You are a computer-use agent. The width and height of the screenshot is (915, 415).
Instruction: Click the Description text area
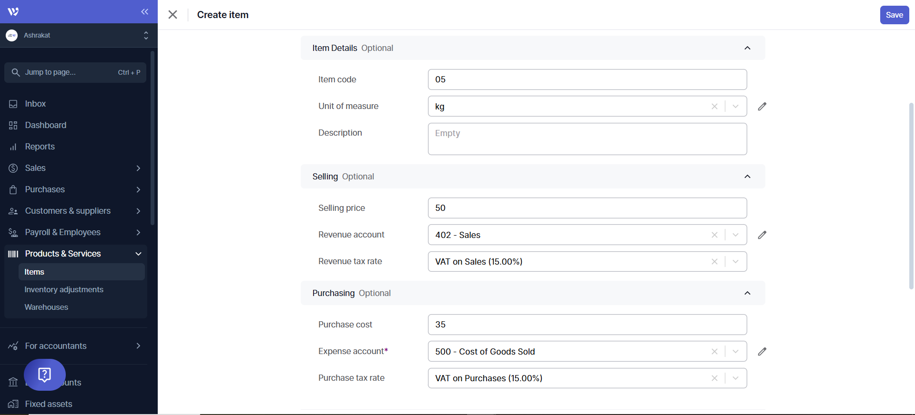(x=587, y=139)
